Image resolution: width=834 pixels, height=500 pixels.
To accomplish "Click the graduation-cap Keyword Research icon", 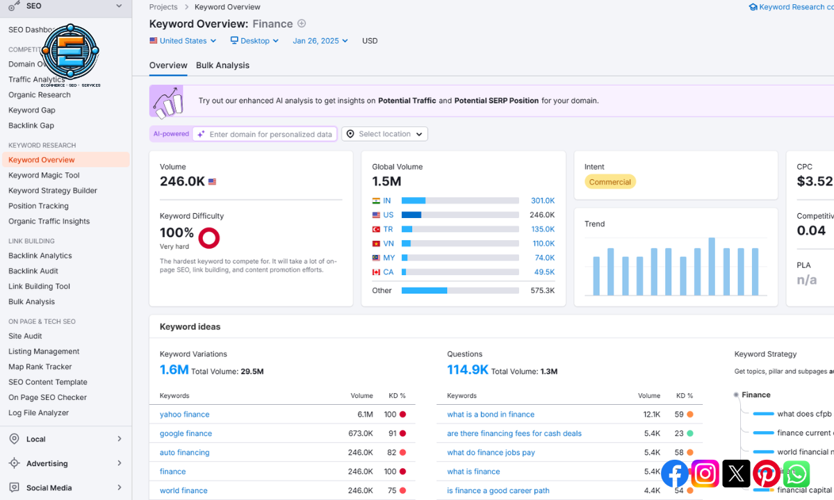I will [753, 6].
